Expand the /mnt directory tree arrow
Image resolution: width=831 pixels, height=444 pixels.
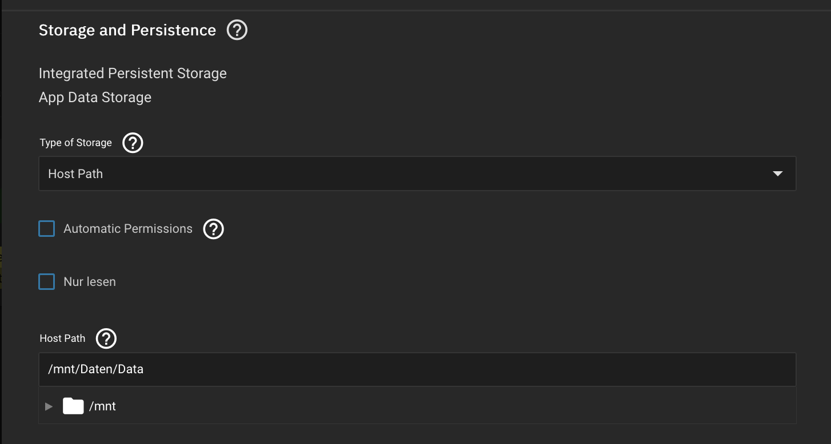pos(49,406)
